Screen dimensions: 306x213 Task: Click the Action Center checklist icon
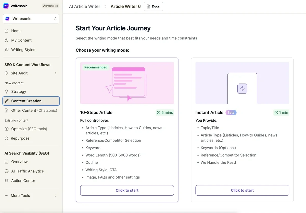[7, 181]
